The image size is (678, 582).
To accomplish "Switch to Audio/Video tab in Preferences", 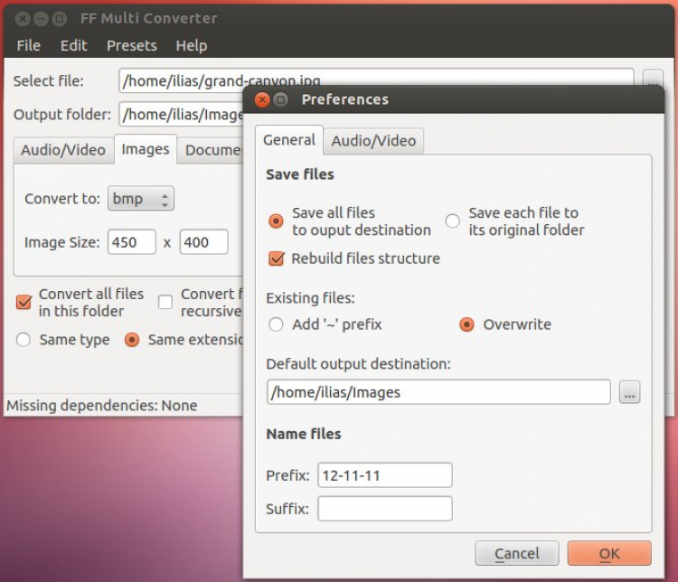I will [373, 140].
